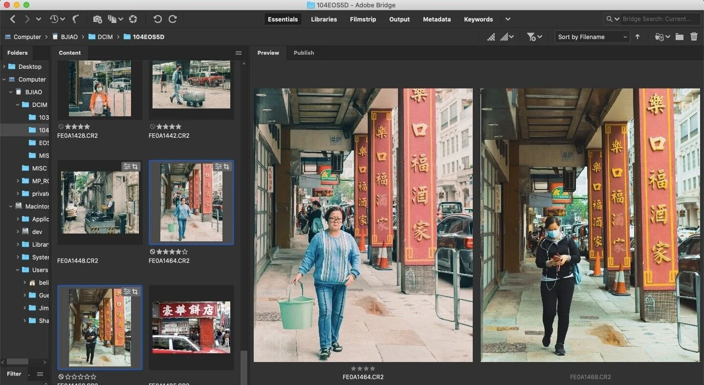Select the FE0A1448.CR2 thumbnail
Image resolution: width=704 pixels, height=385 pixels.
(x=99, y=203)
